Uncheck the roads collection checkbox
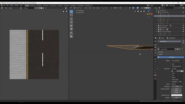 tap(159, 29)
